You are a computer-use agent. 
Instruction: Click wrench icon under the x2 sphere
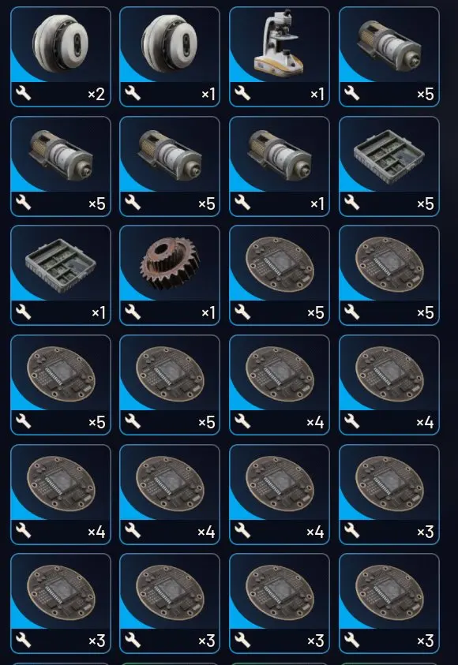coord(24,93)
